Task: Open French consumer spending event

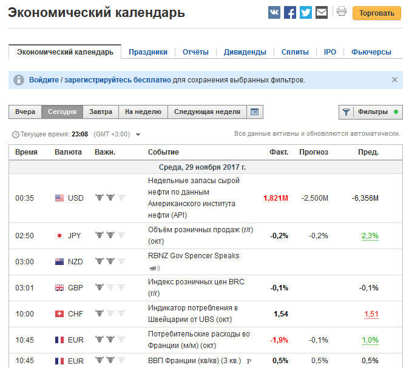Action: point(199,340)
